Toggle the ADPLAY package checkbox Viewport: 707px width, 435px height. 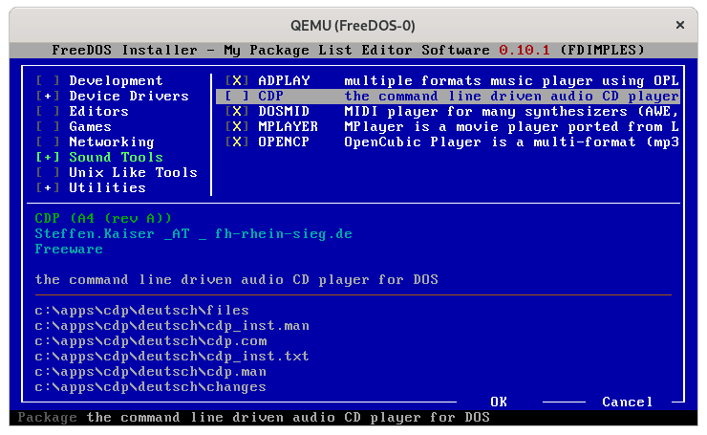coord(236,81)
